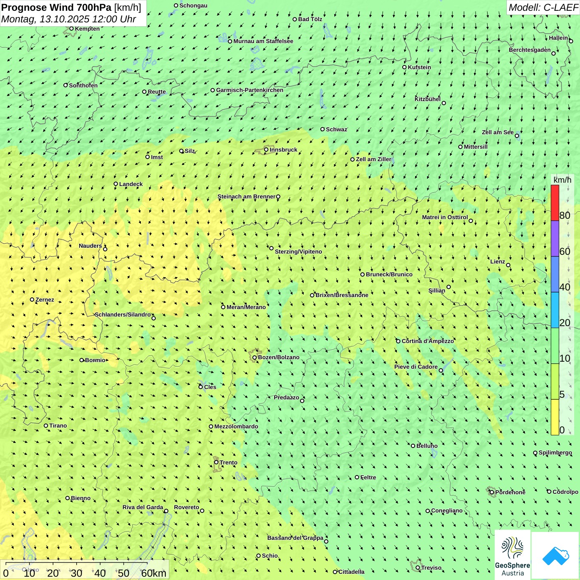
Task: Click the Rovereto label
Action: tap(186, 507)
